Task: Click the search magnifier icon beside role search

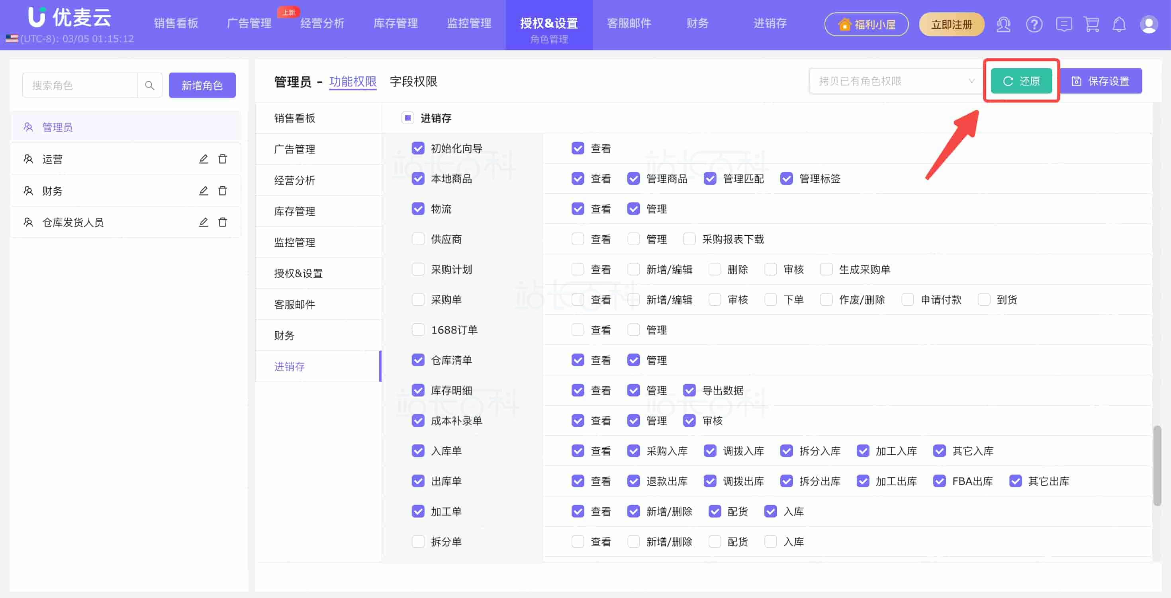Action: point(149,85)
